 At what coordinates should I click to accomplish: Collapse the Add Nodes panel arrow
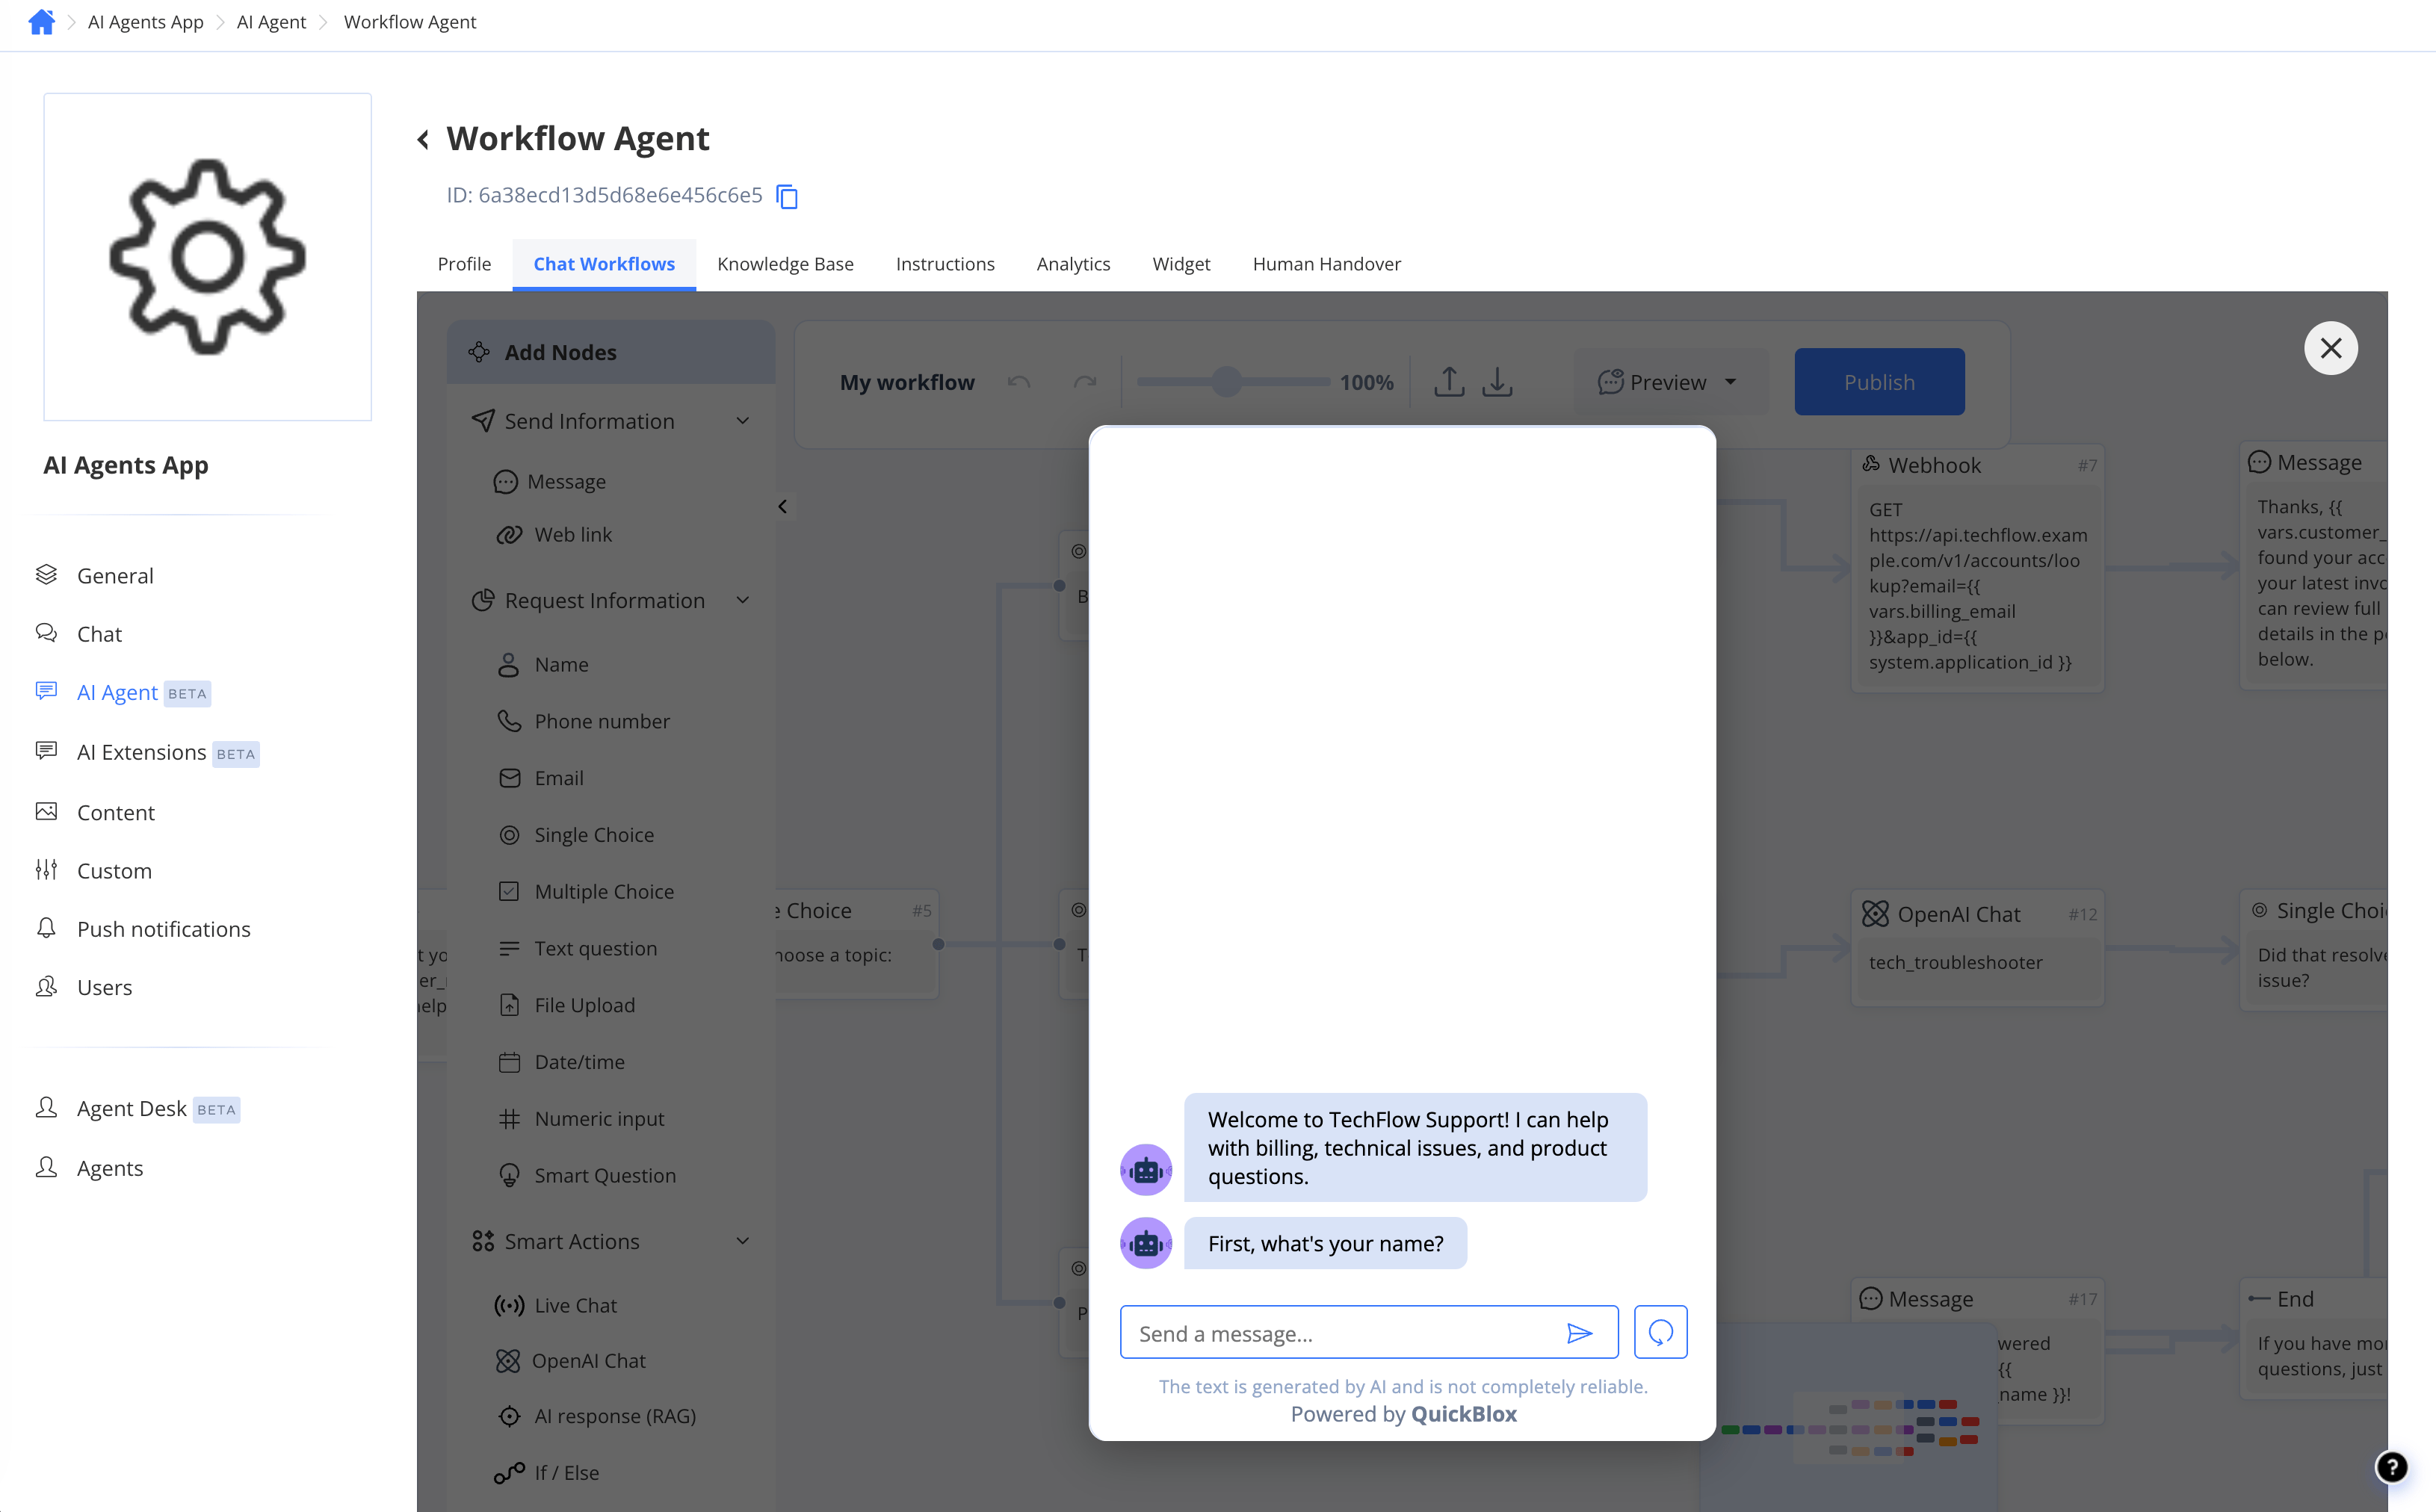[783, 507]
